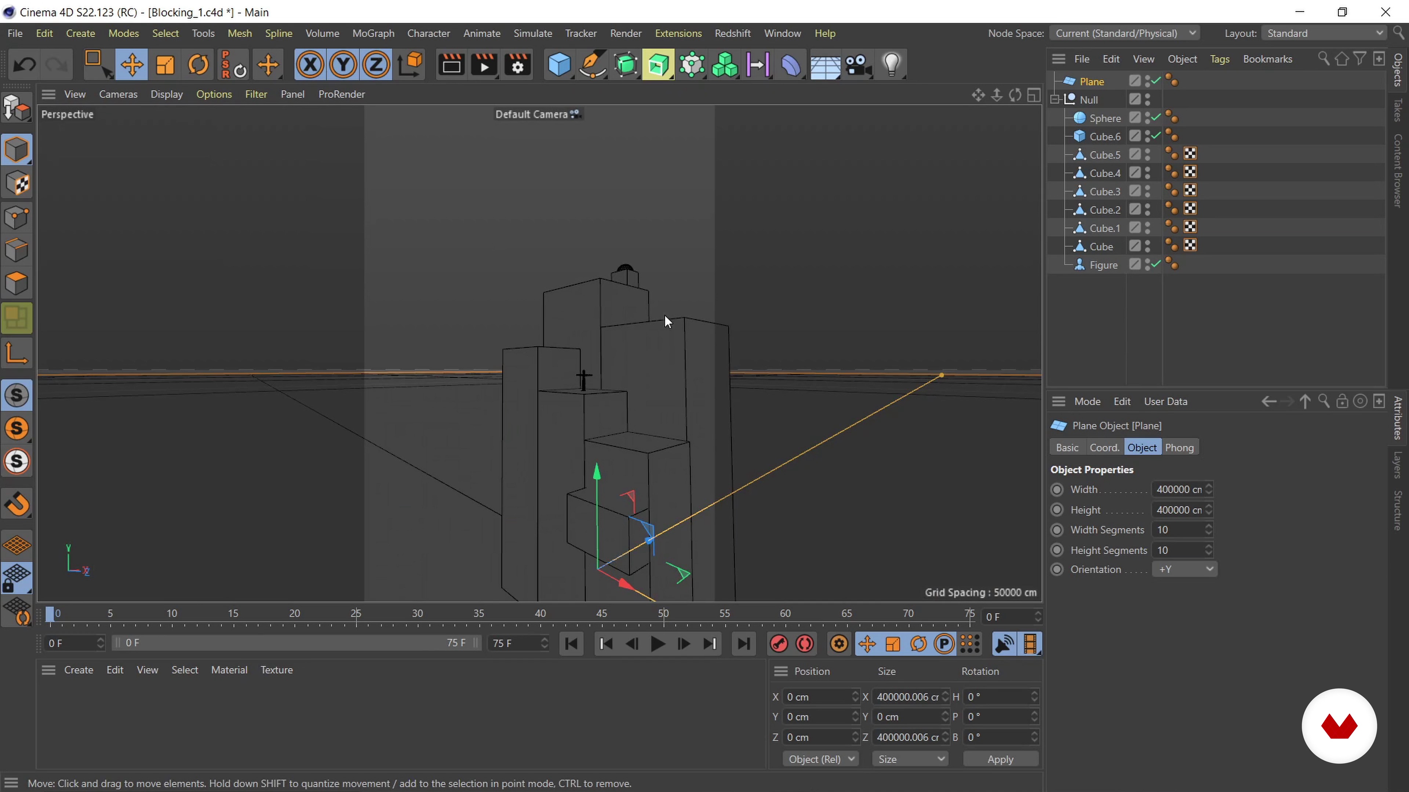Click the MoGraph cloner icon
The image size is (1409, 792).
click(x=725, y=65)
